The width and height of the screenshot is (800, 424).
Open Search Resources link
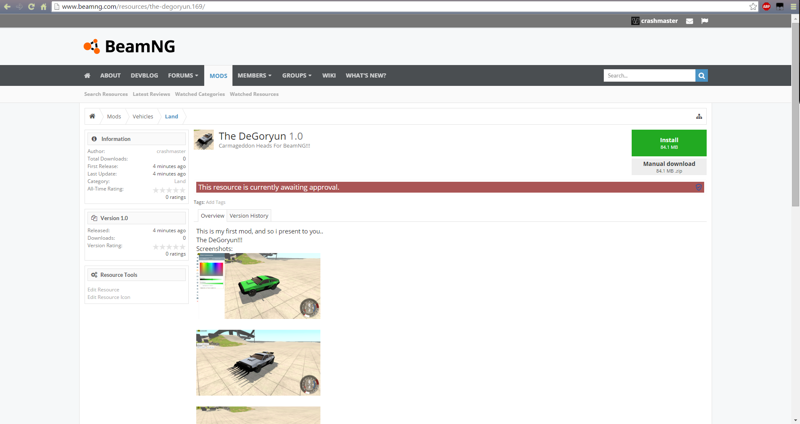click(x=106, y=94)
